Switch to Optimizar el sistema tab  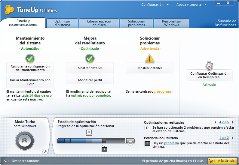(x=62, y=23)
